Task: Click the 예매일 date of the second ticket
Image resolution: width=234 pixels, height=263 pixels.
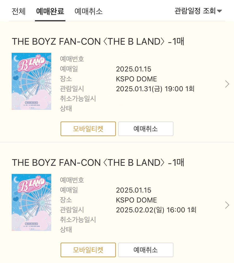Action: click(133, 190)
